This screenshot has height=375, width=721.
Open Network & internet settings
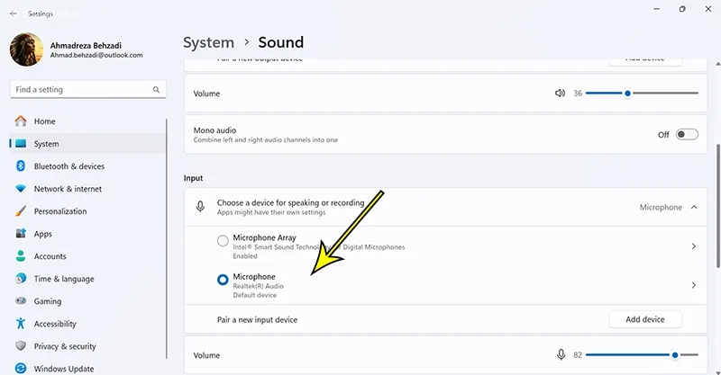[x=68, y=189]
